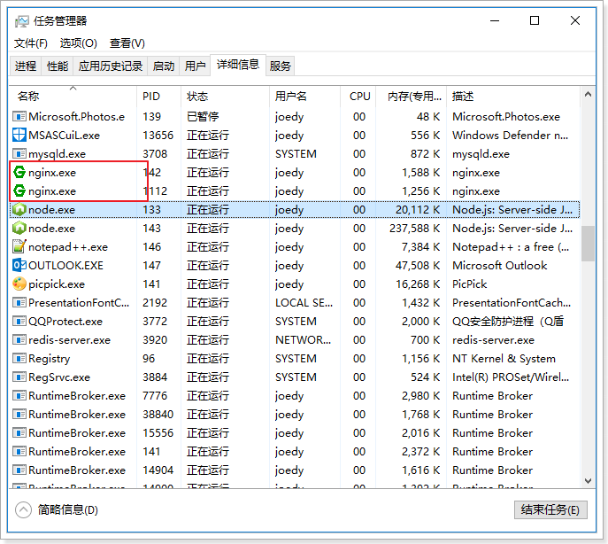608x544 pixels.
Task: Click the notepad++.exe icon
Action: (x=19, y=246)
